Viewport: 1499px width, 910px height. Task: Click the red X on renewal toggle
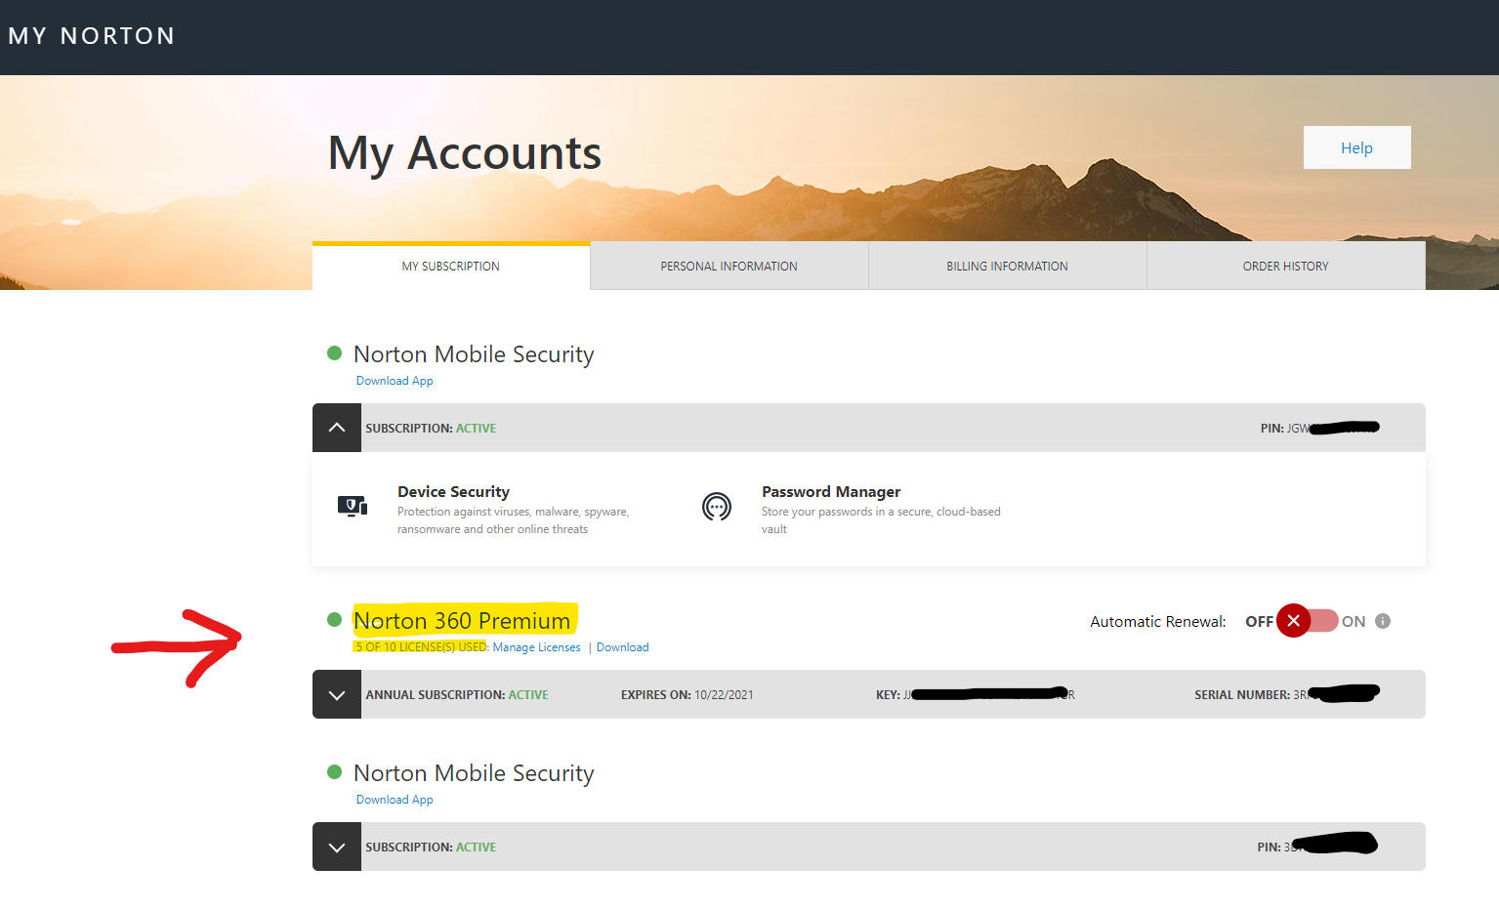tap(1293, 621)
